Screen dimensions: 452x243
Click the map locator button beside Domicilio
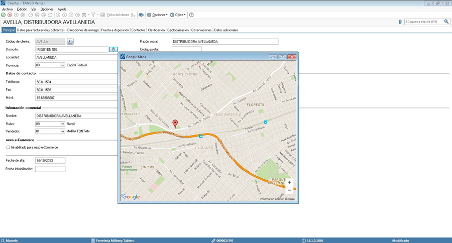click(114, 50)
